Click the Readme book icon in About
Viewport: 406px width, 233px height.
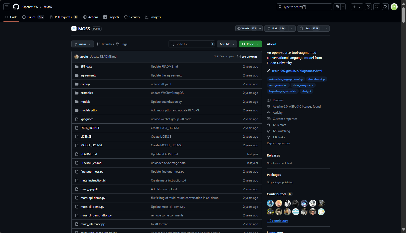(x=269, y=100)
